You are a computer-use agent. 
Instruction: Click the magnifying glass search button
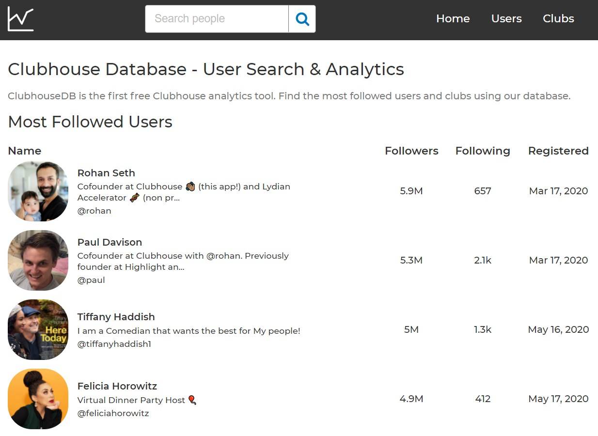point(302,19)
